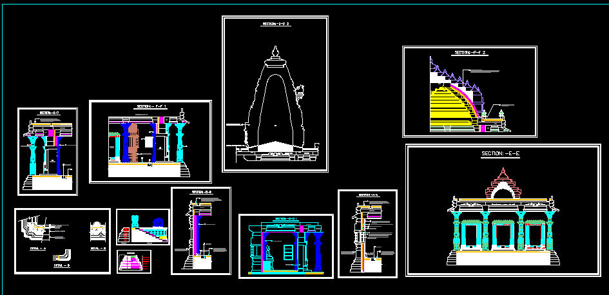Select the DETAIL - A label text
609x295 pixels.
38,248
